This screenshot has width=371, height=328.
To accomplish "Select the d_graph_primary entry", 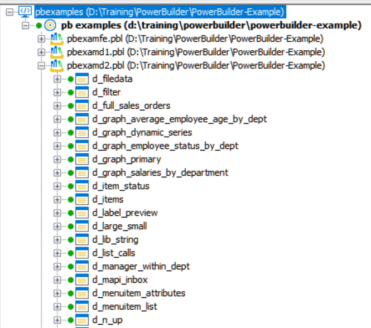I will [x=127, y=160].
